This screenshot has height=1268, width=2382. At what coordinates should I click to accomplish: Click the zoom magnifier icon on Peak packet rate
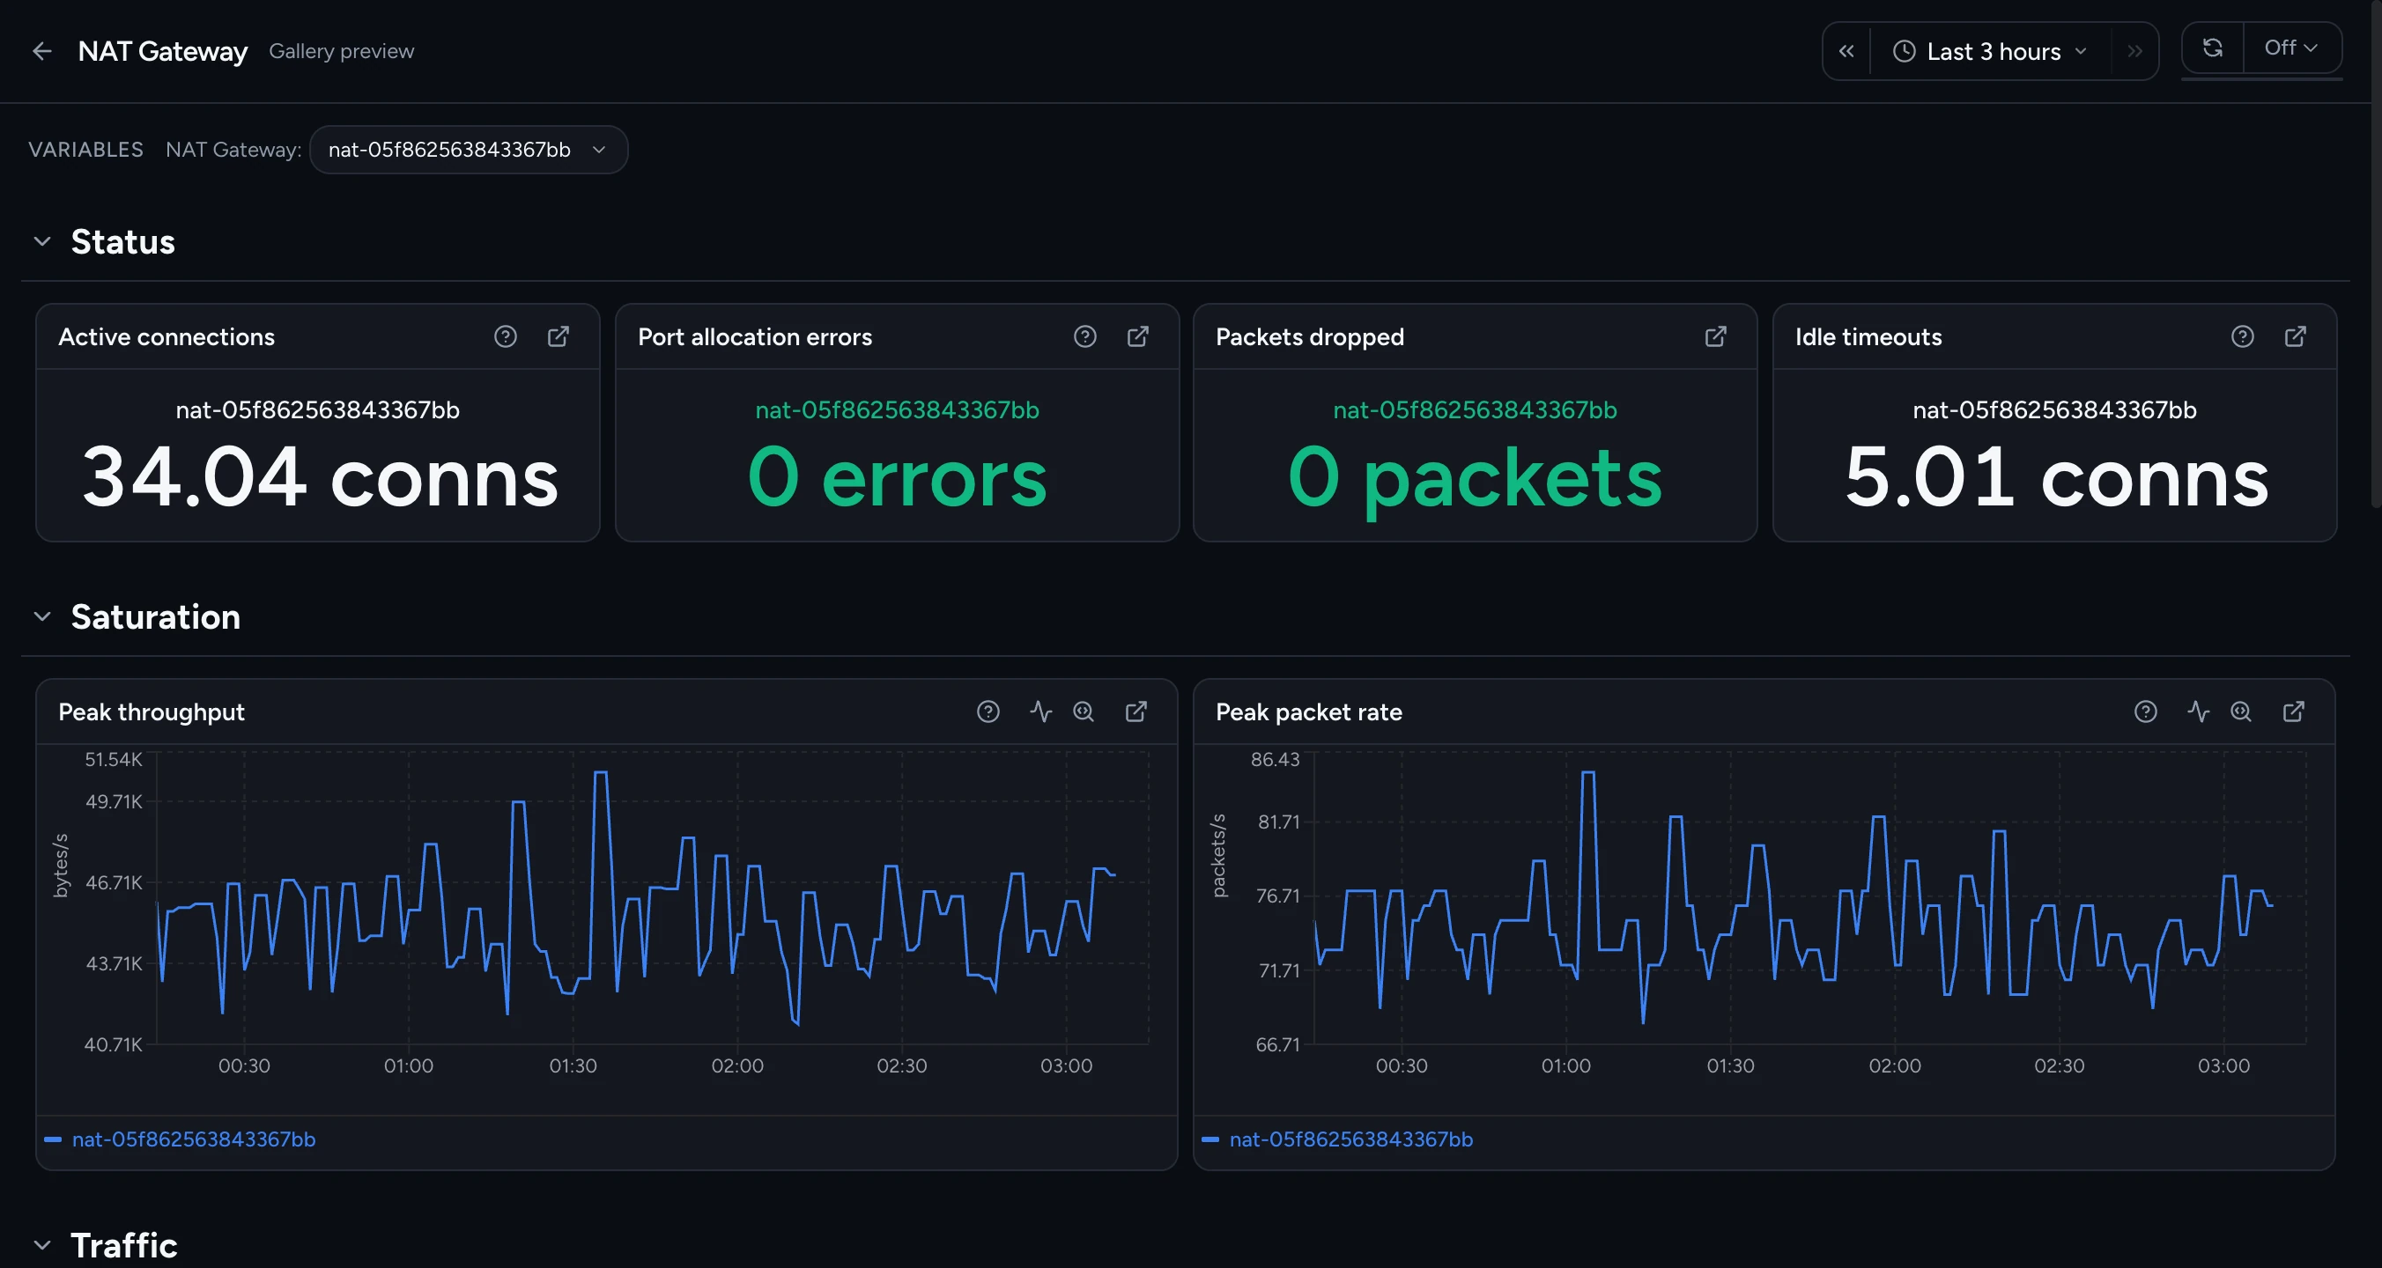coord(2240,711)
